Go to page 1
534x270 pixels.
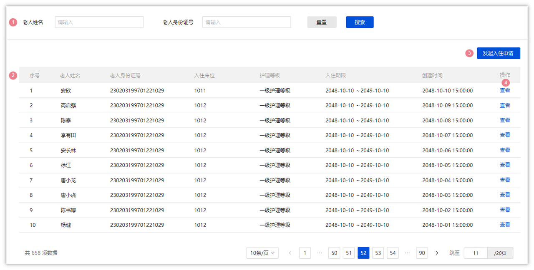(x=305, y=253)
